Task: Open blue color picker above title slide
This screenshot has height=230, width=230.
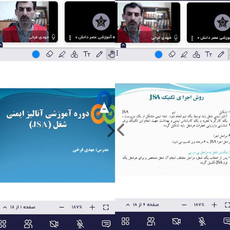Action: [x=36, y=54]
